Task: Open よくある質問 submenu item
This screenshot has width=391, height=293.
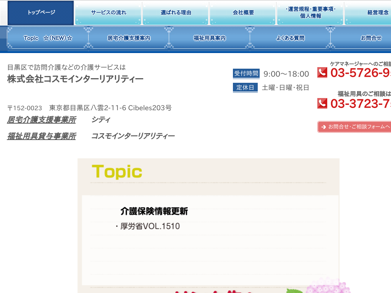Action: (x=290, y=38)
